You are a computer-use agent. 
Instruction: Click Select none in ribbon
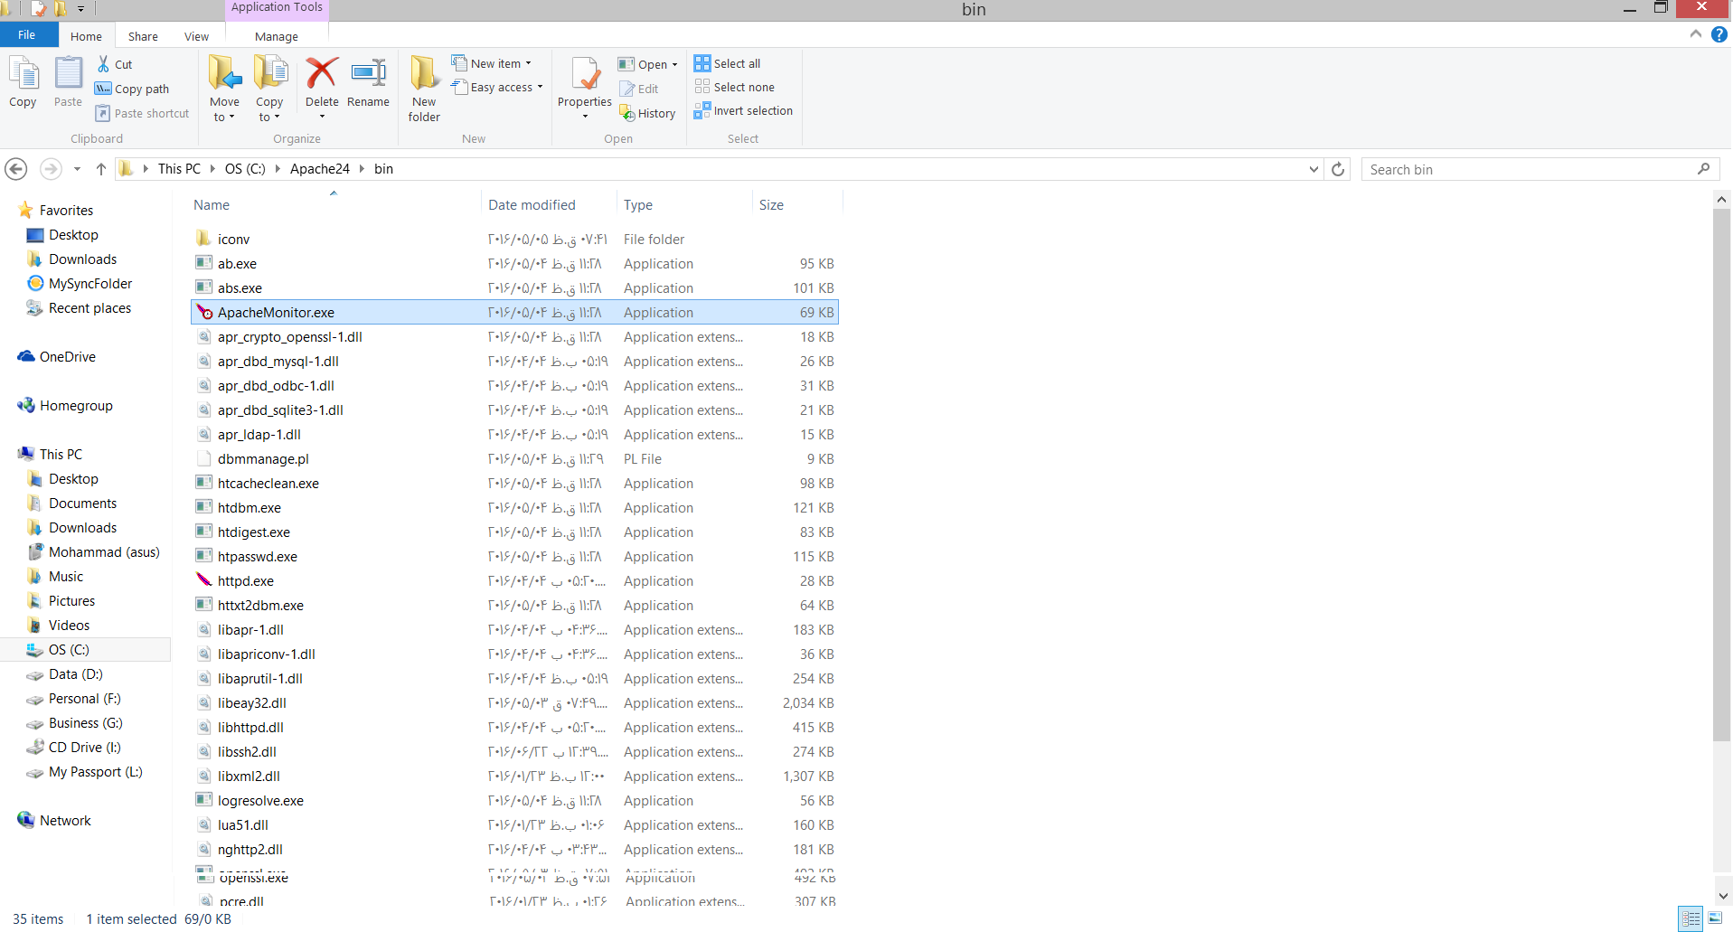tap(734, 87)
